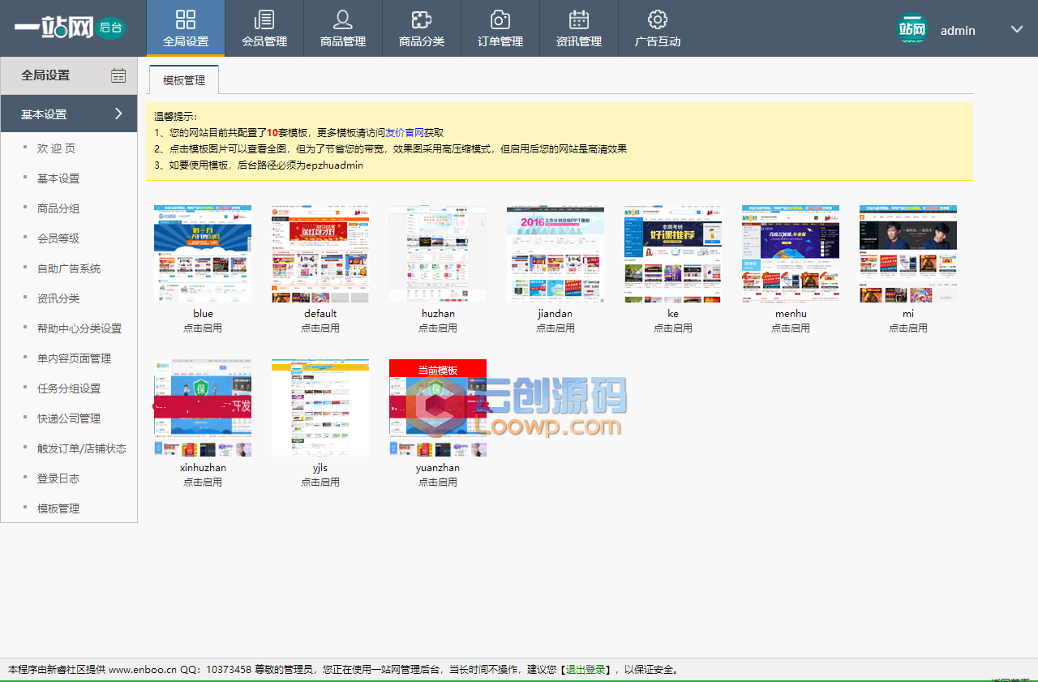
Task: Click 点击启用 under yjls template
Action: pos(320,483)
